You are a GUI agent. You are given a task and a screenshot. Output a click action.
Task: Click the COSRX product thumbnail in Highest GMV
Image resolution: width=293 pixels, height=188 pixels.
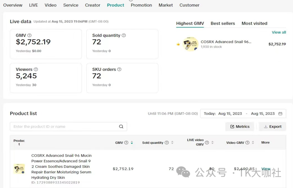tap(190, 44)
